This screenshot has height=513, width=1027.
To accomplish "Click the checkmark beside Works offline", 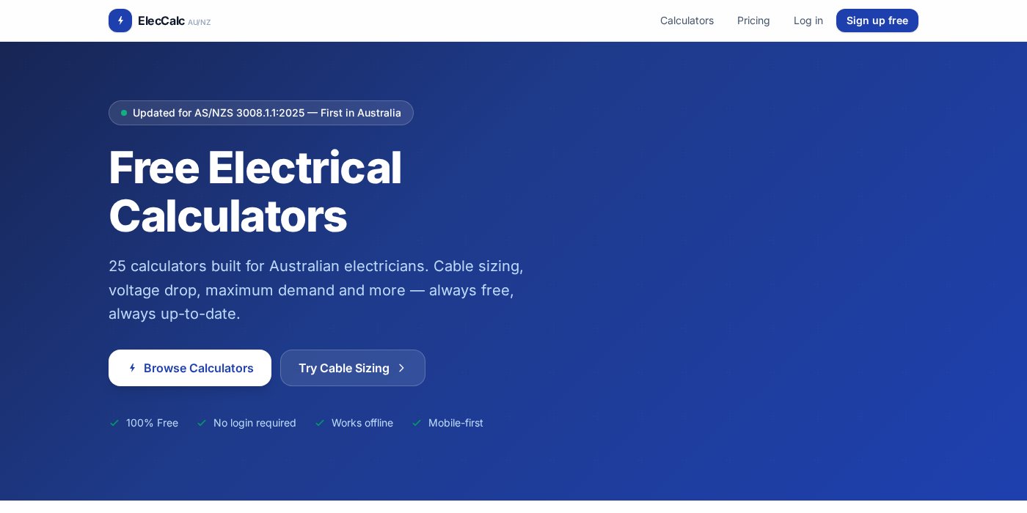I will (320, 423).
